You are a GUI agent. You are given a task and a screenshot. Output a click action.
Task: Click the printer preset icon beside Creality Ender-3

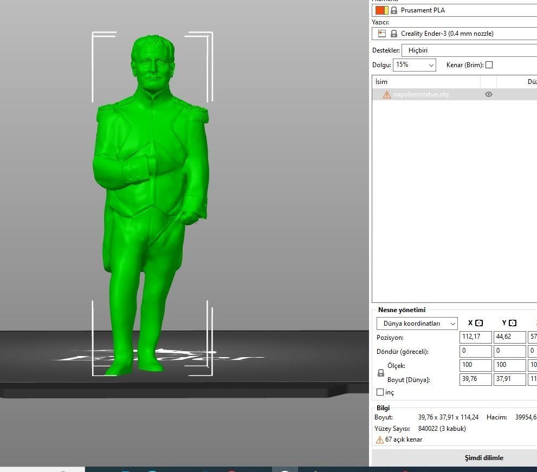click(x=382, y=34)
